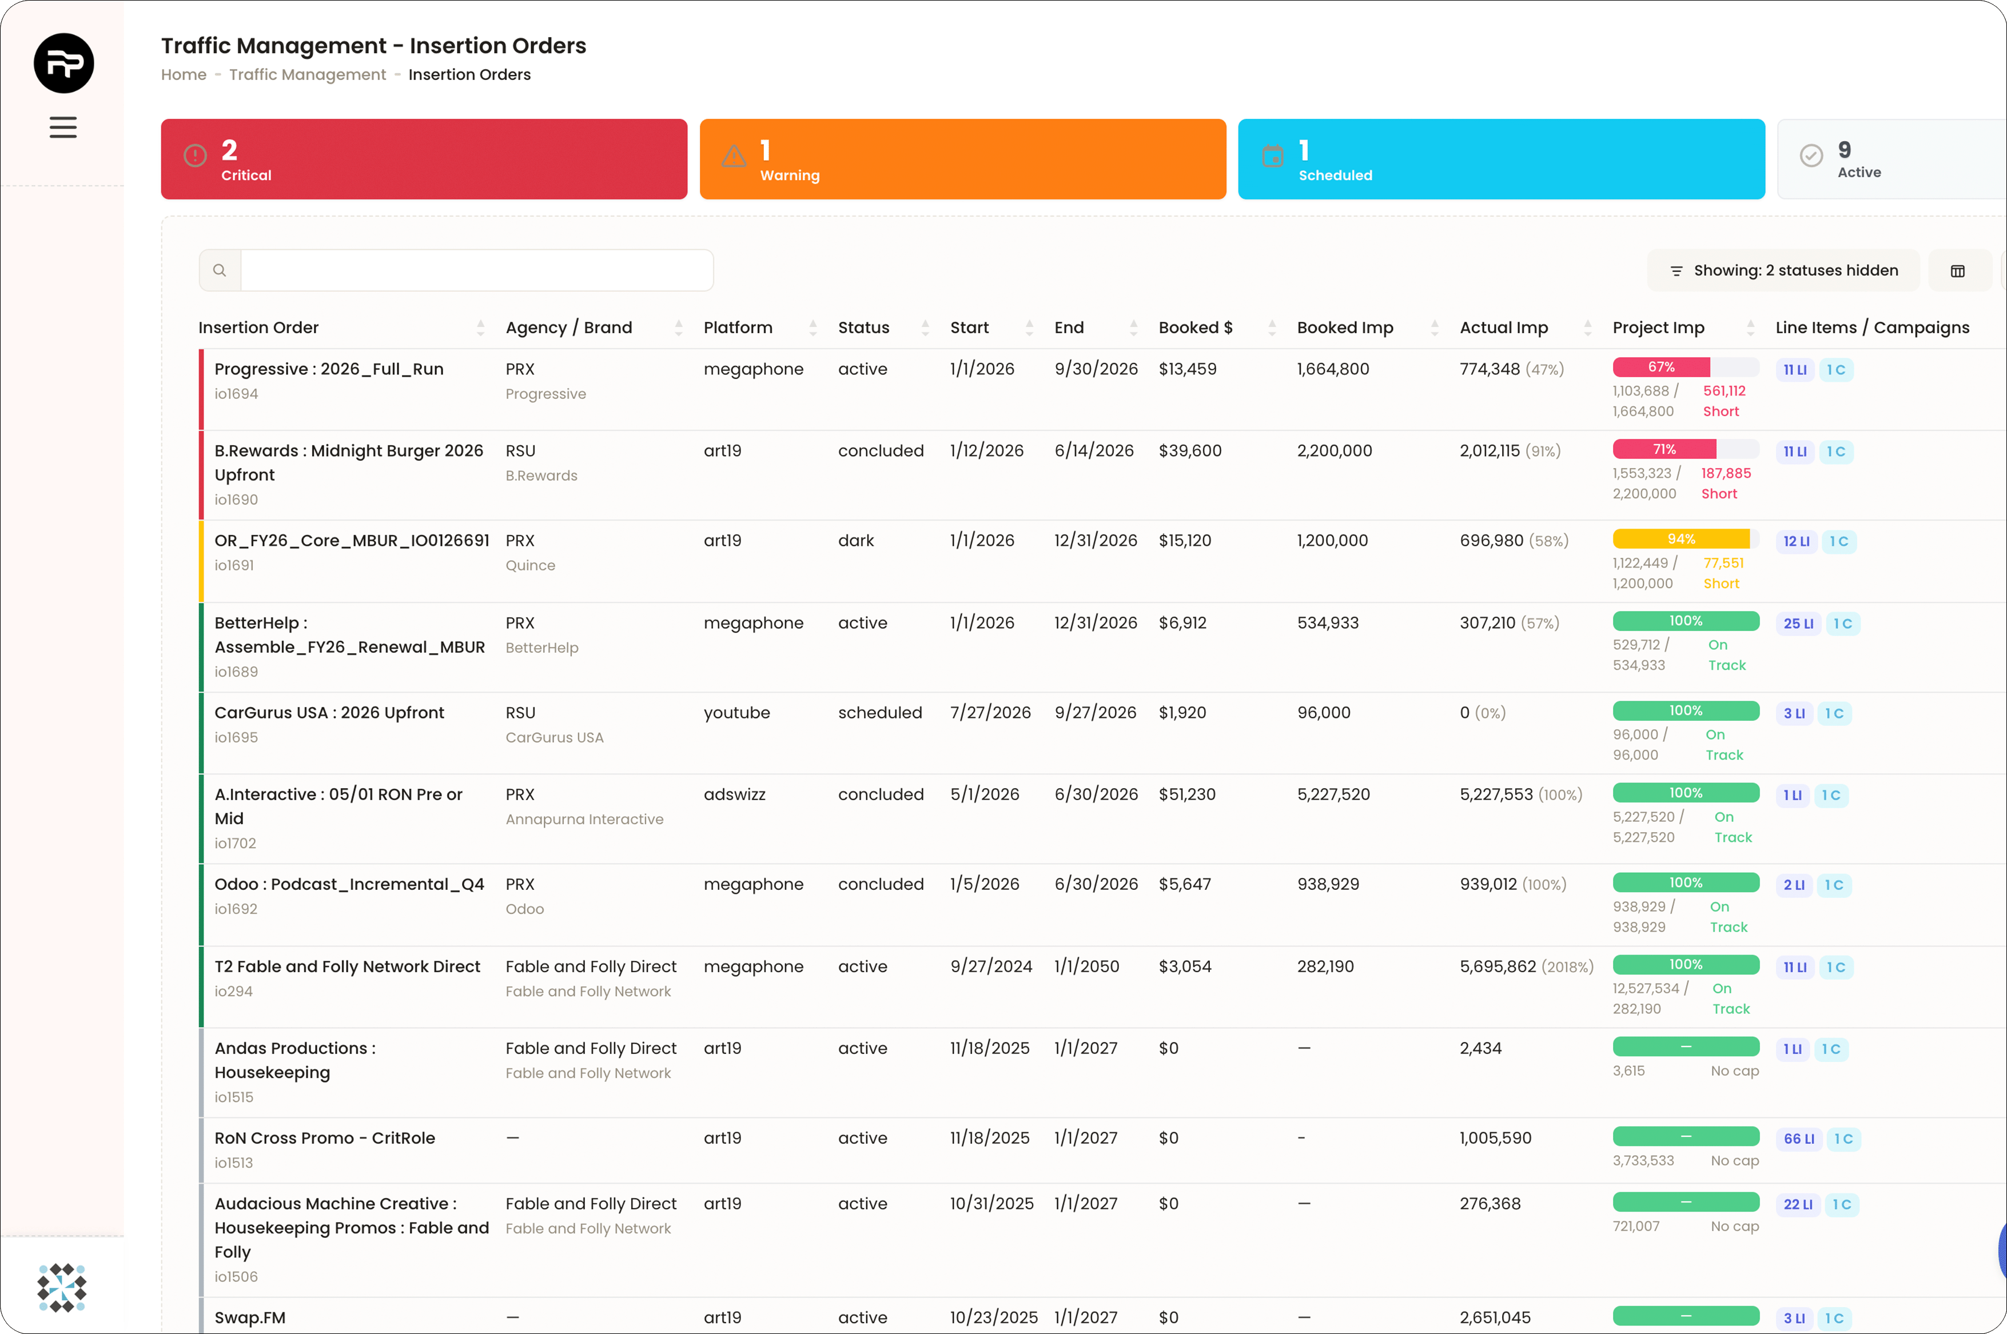Screen dimensions: 2007x1334
Task: Open T2 Fable and Folly Network Direct
Action: point(347,966)
